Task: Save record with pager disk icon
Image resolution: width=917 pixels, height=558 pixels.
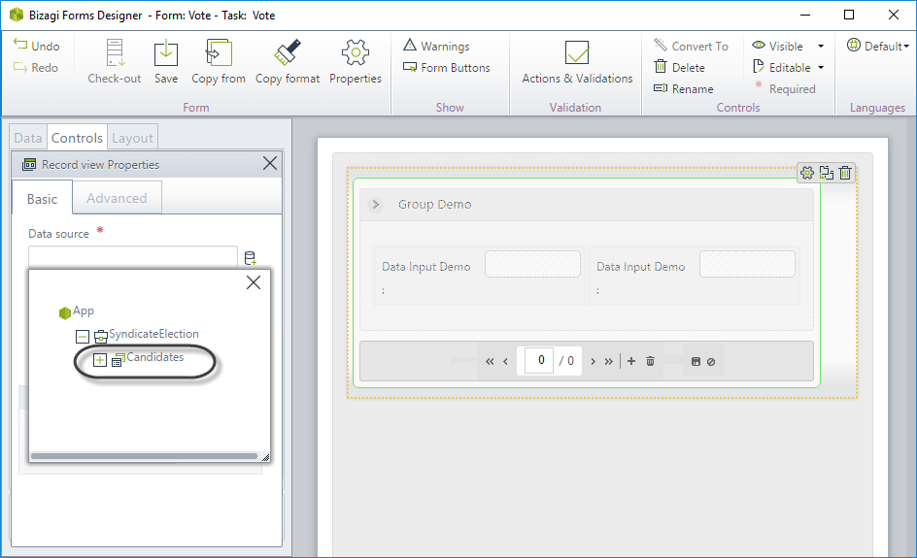Action: (696, 362)
